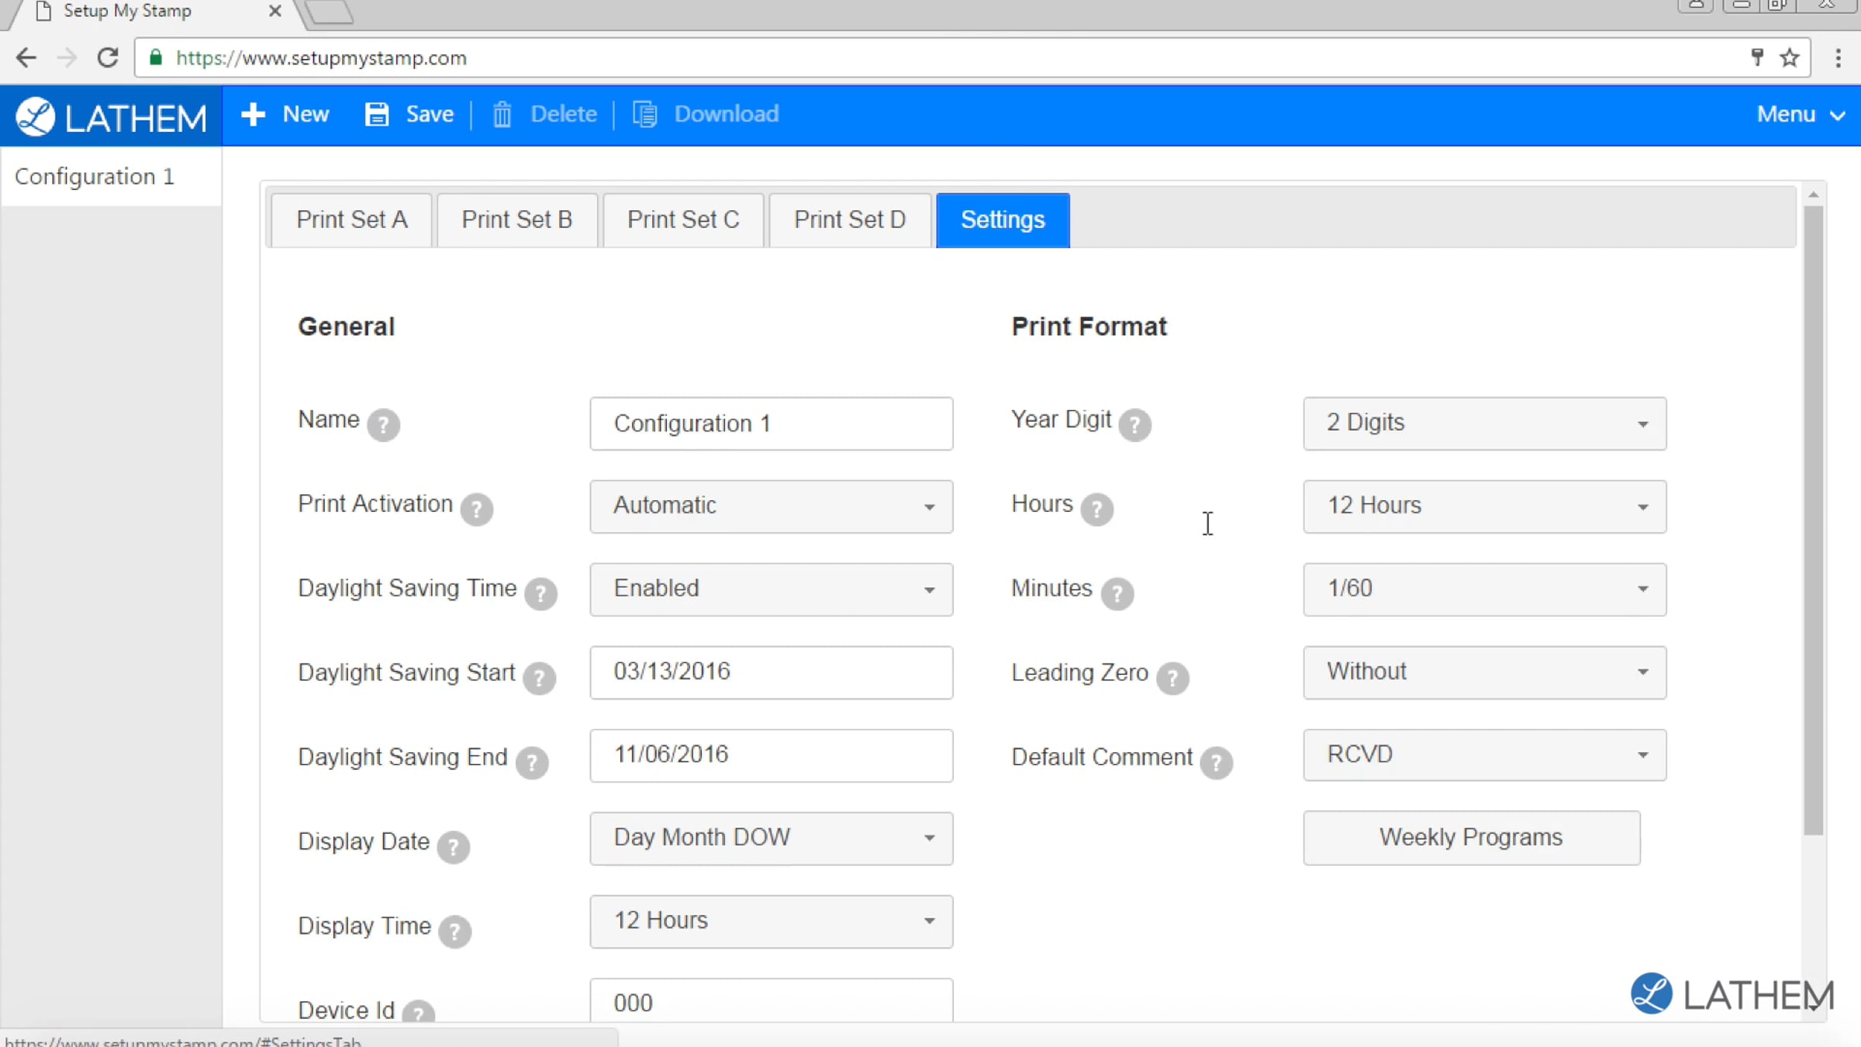Open help icon for Daylight Saving Time
Viewport: 1861px width, 1047px height.
tap(540, 593)
